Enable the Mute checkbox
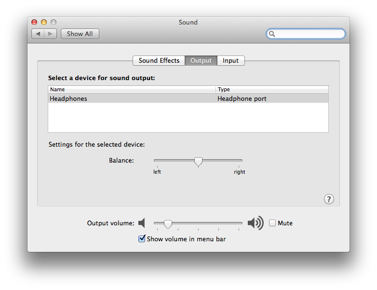 pyautogui.click(x=272, y=223)
